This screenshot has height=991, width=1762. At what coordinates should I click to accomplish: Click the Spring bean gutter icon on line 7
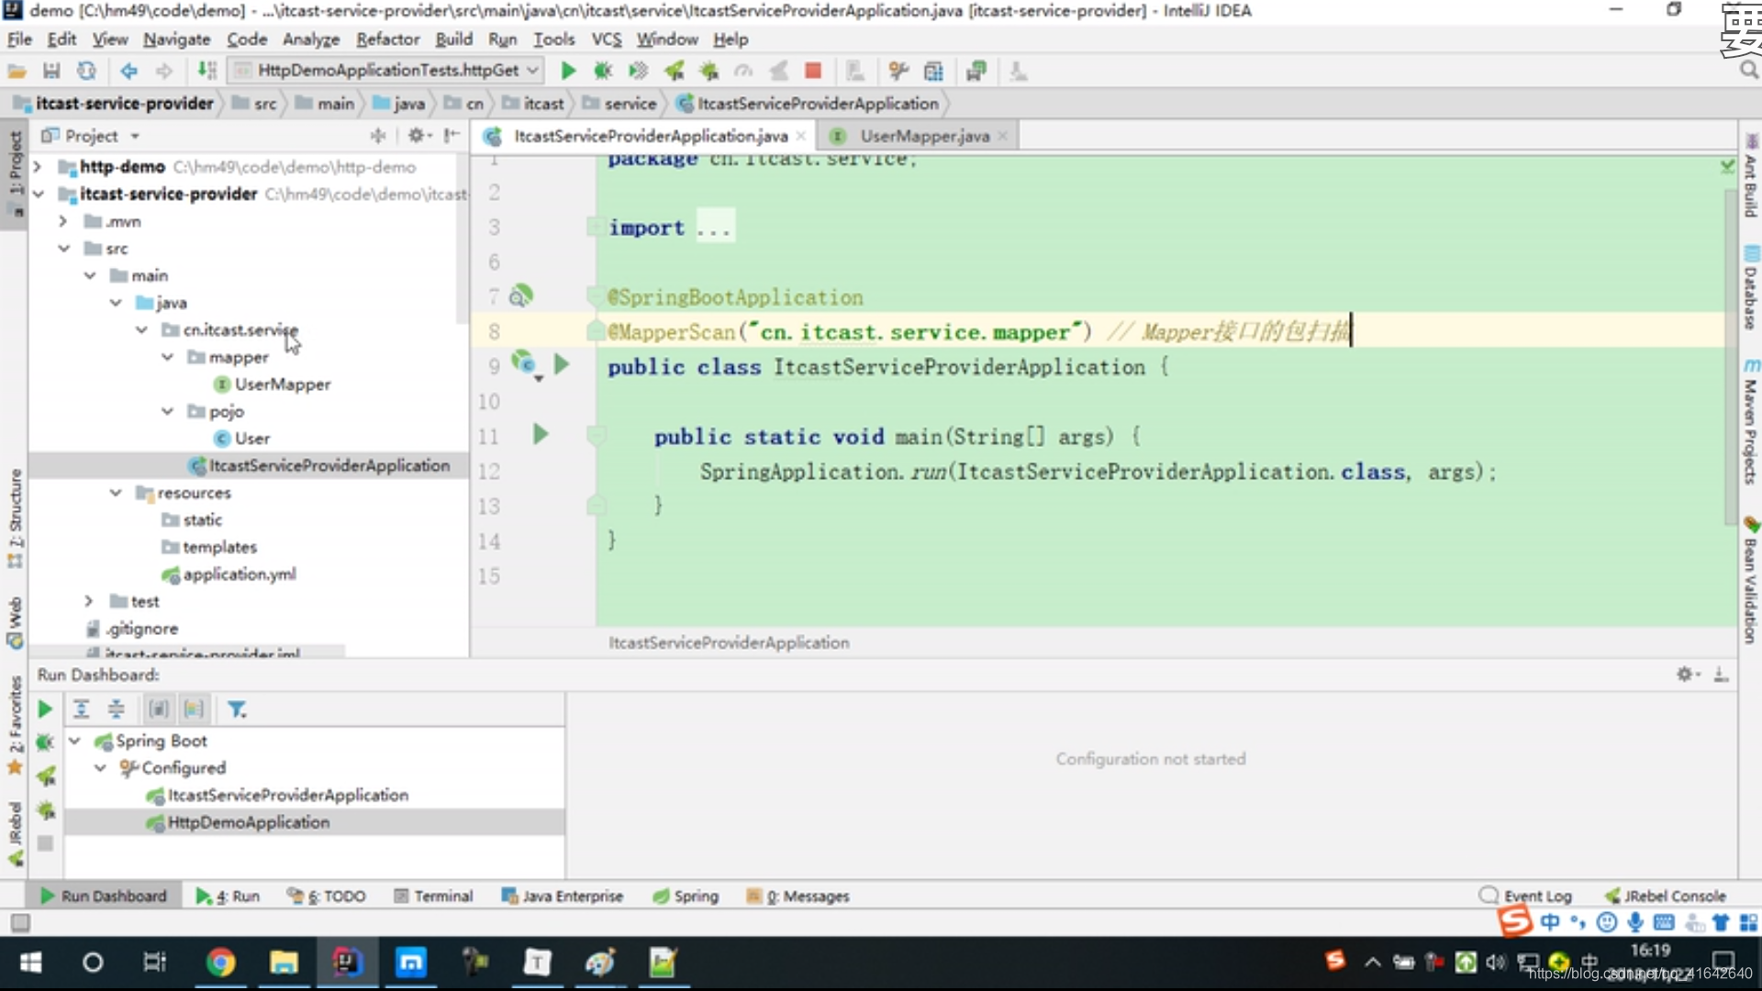(x=520, y=295)
